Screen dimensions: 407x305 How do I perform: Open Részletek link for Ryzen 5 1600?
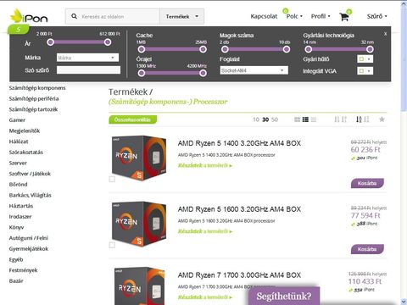point(205,231)
